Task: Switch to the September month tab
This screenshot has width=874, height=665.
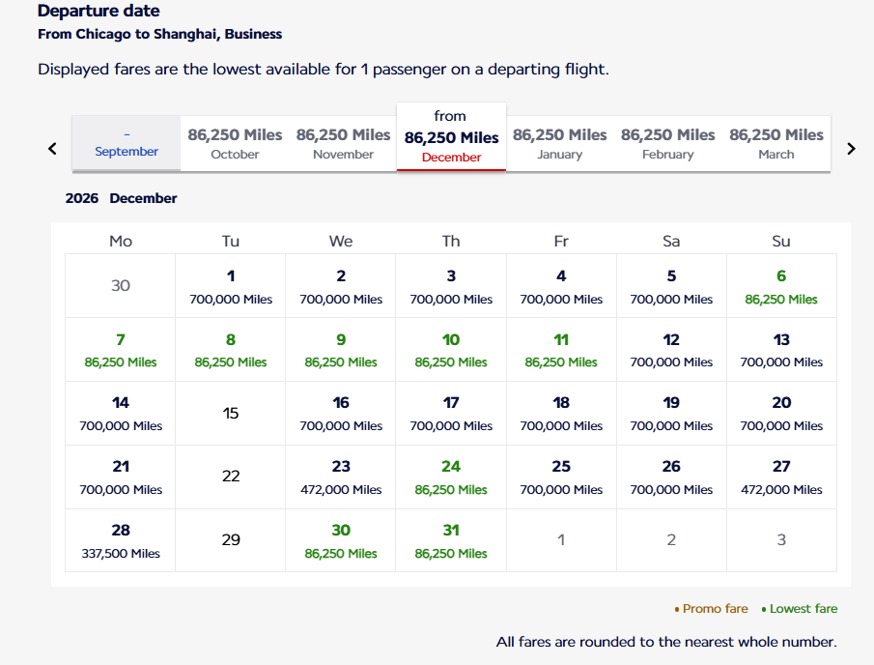Action: coord(127,143)
